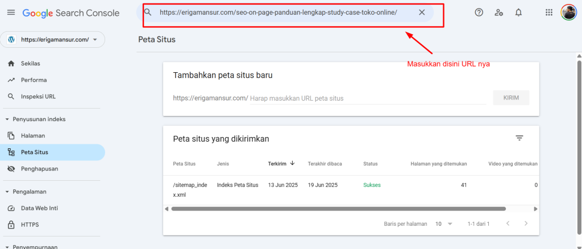Image resolution: width=582 pixels, height=249 pixels.
Task: Open the Penghapusan removals page
Action: 39,169
